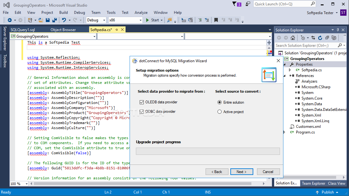The width and height of the screenshot is (349, 196).
Task: Switch to the Team Explorer tab
Action: pos(314,183)
